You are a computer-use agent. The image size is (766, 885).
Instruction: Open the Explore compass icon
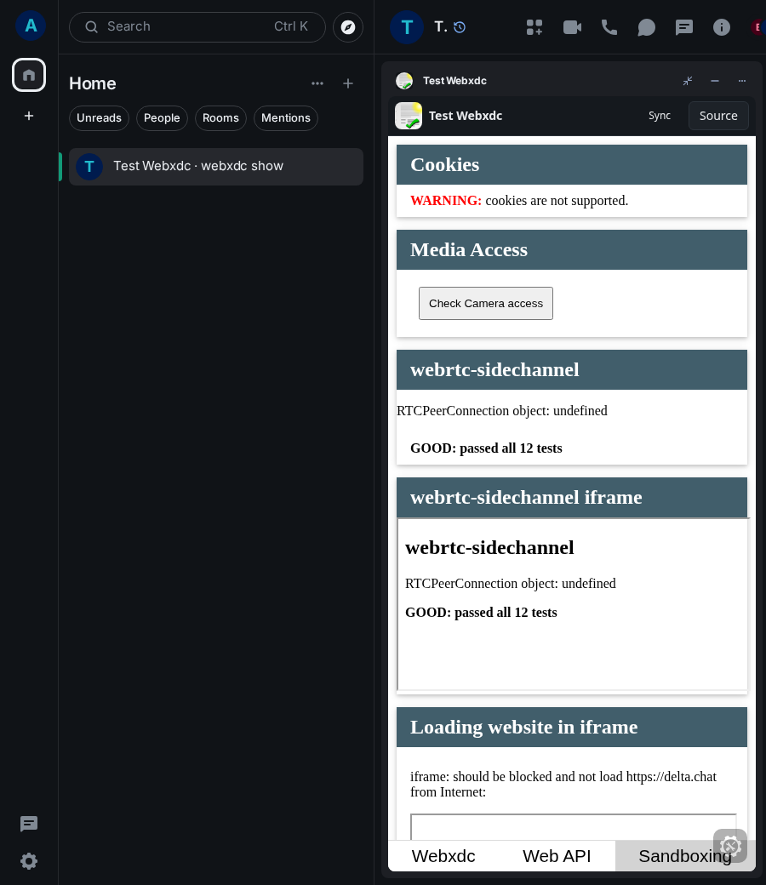348,27
